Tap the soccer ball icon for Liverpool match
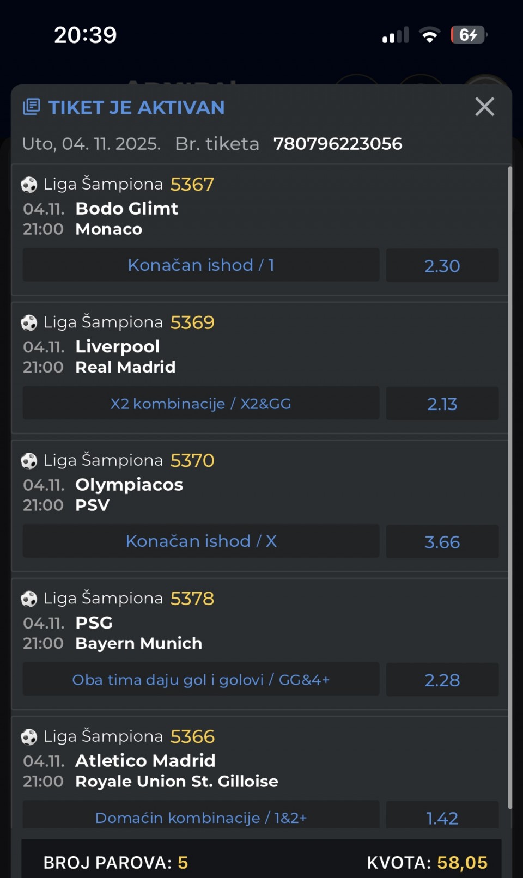 click(29, 323)
